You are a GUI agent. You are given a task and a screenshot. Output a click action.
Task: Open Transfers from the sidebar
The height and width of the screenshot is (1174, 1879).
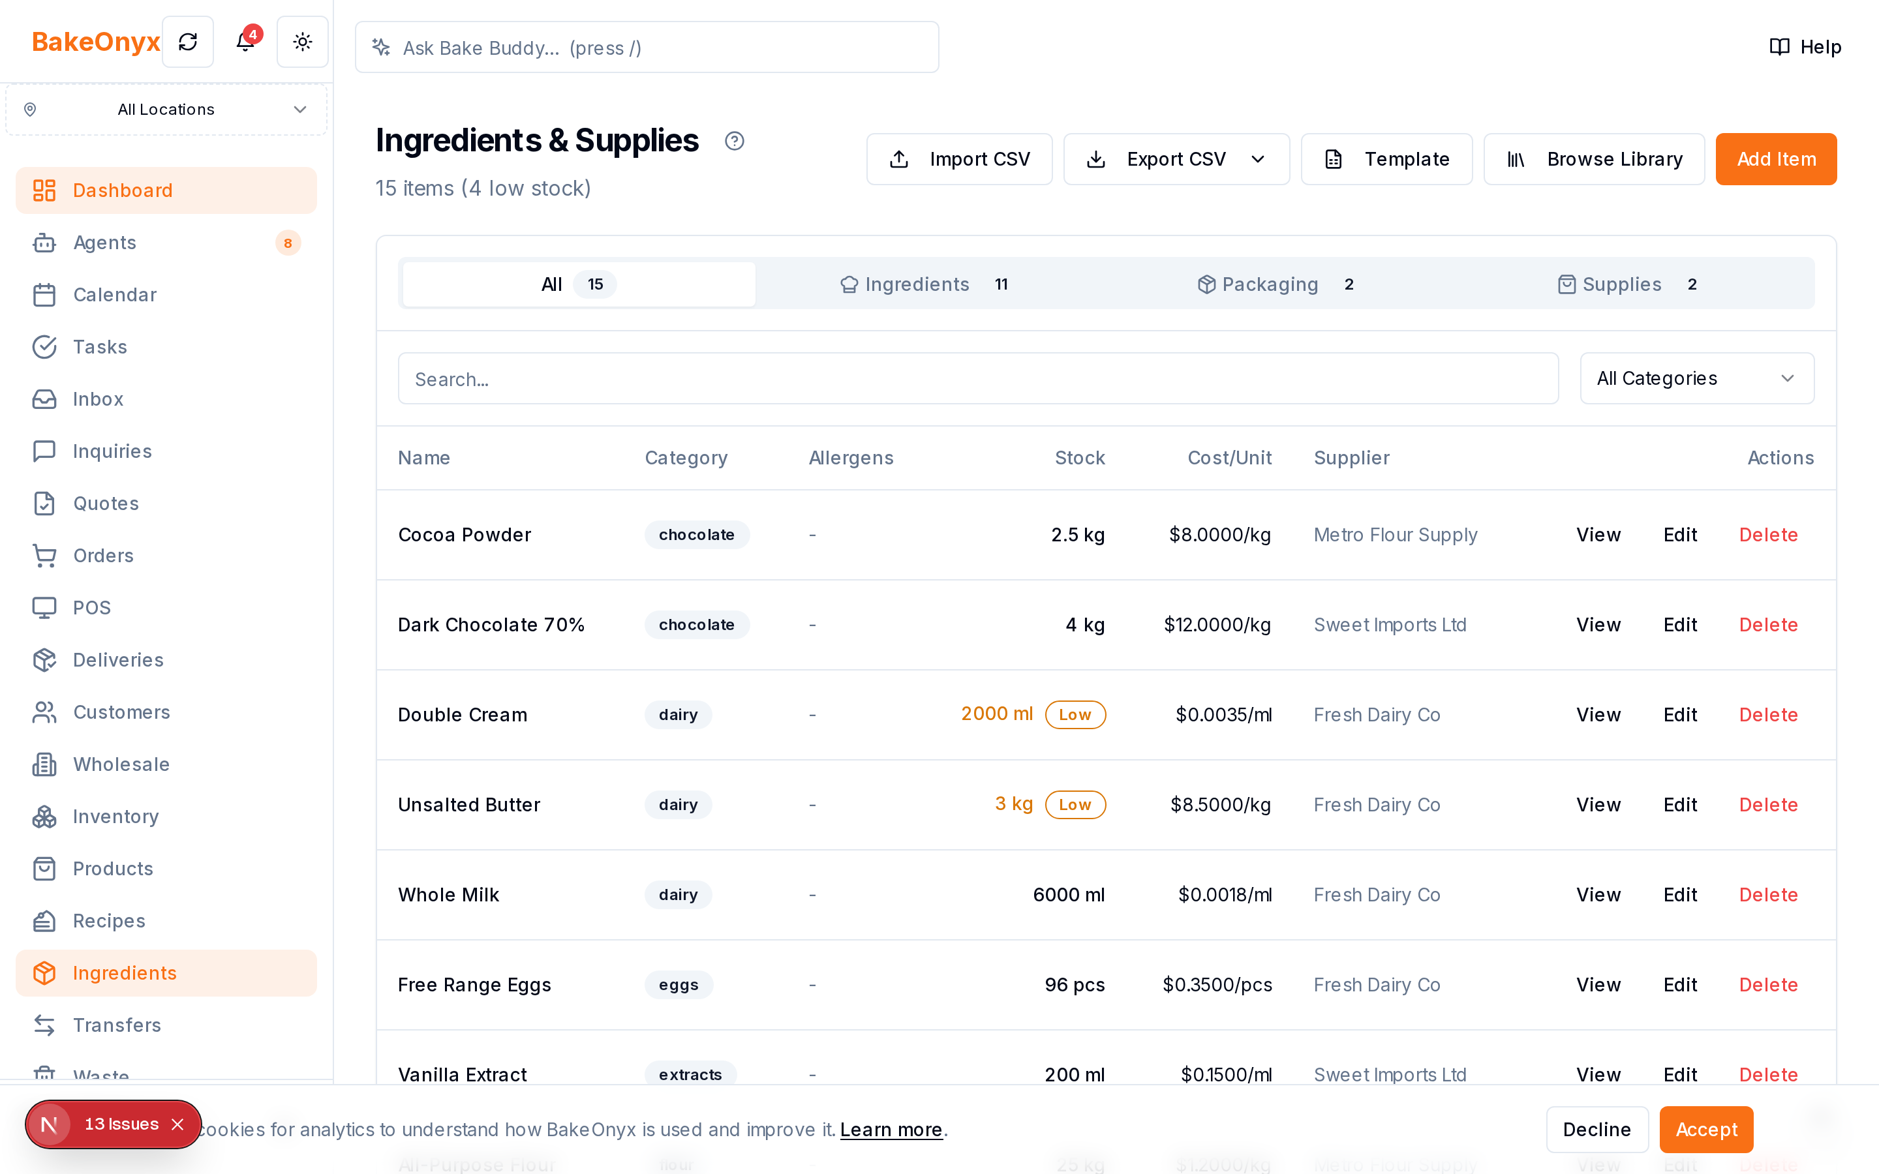click(x=166, y=1025)
